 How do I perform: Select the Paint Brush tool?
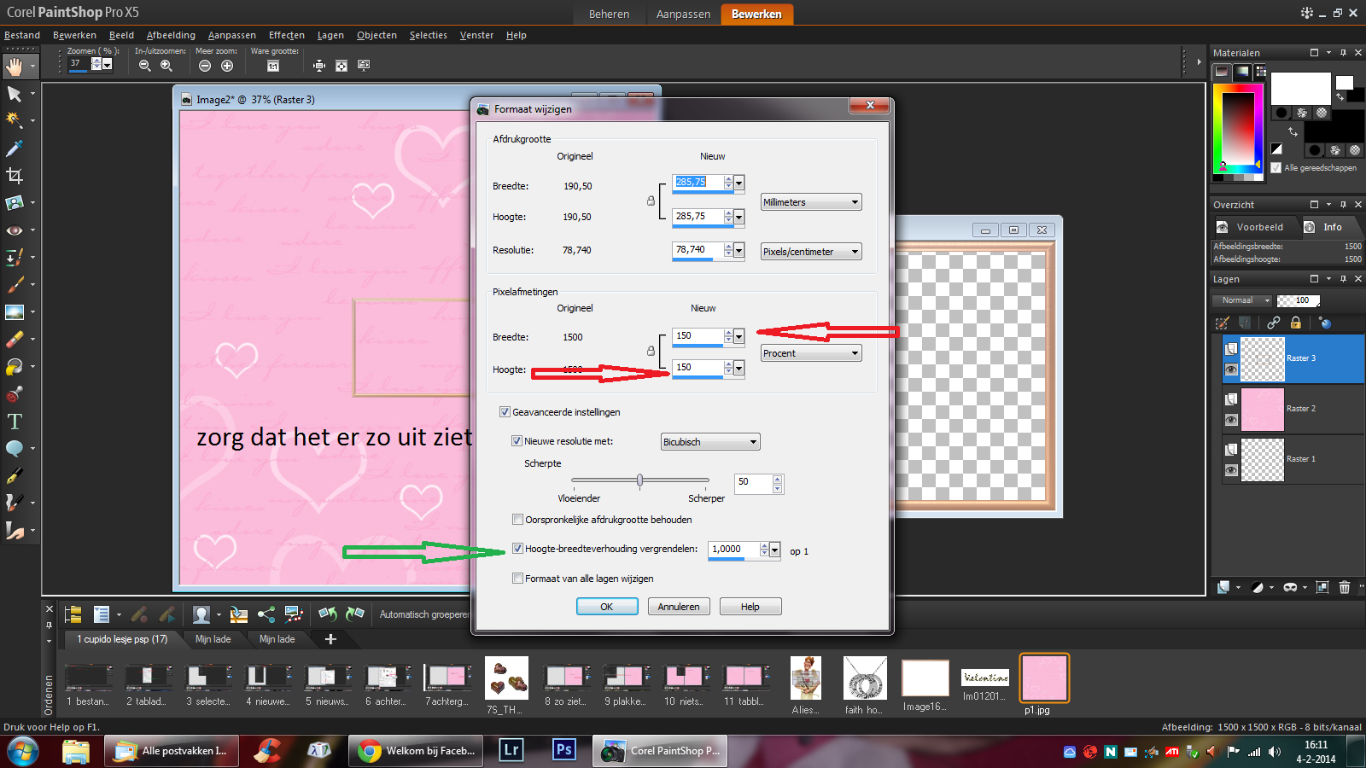pos(15,285)
